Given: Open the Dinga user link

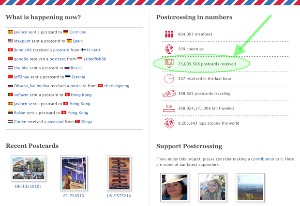Looking at the screenshot, I should coord(87,122).
